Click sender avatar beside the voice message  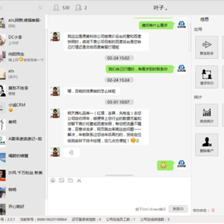[55, 152]
